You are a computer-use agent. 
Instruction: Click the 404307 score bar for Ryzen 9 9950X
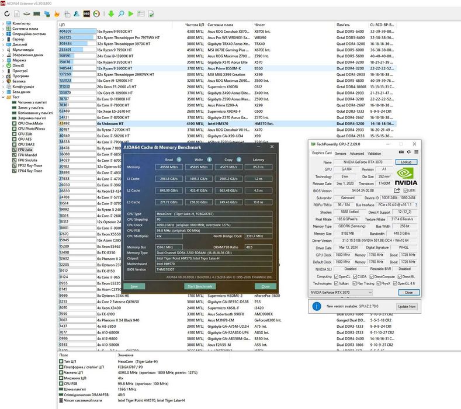pyautogui.click(x=77, y=31)
